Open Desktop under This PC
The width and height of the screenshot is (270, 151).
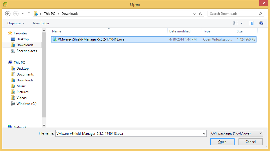tap(22, 69)
